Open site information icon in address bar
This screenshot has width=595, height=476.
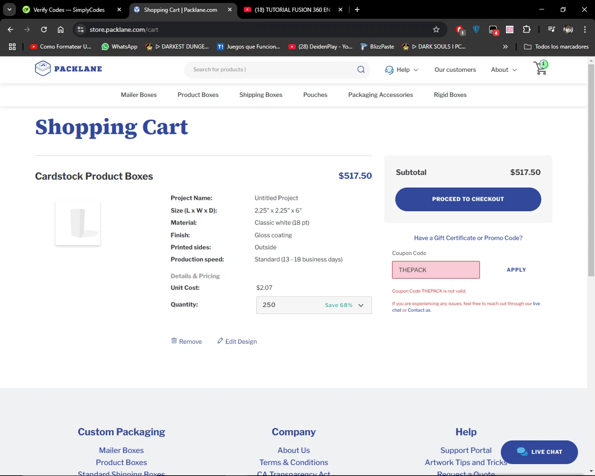pos(81,29)
